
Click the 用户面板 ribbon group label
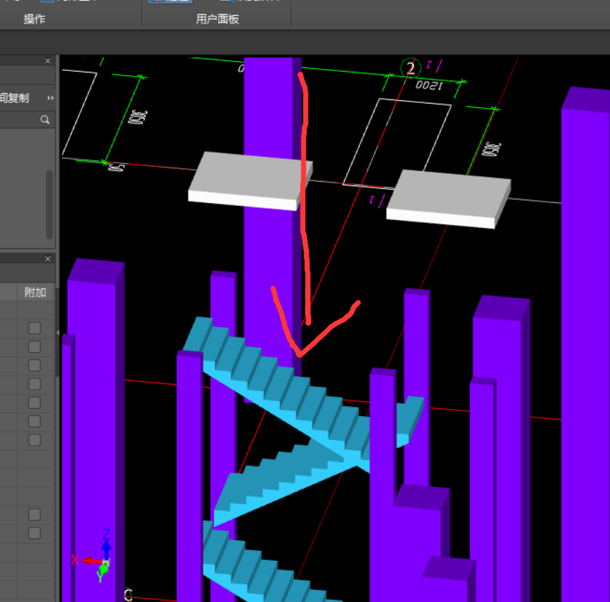click(x=218, y=19)
